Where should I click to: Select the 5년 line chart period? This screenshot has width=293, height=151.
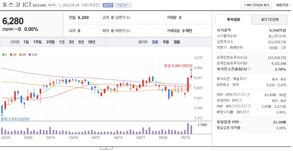(81, 42)
